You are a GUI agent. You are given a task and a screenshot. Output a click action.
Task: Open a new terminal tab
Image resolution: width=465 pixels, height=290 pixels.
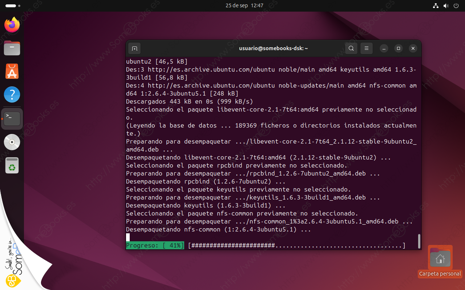(134, 48)
